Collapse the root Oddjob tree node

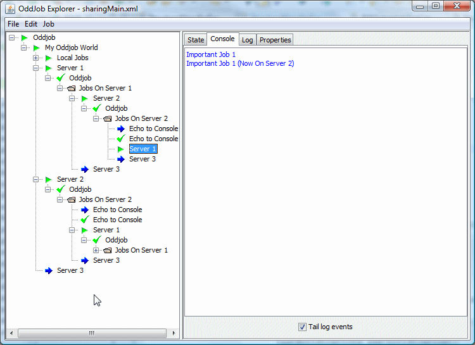pos(12,38)
